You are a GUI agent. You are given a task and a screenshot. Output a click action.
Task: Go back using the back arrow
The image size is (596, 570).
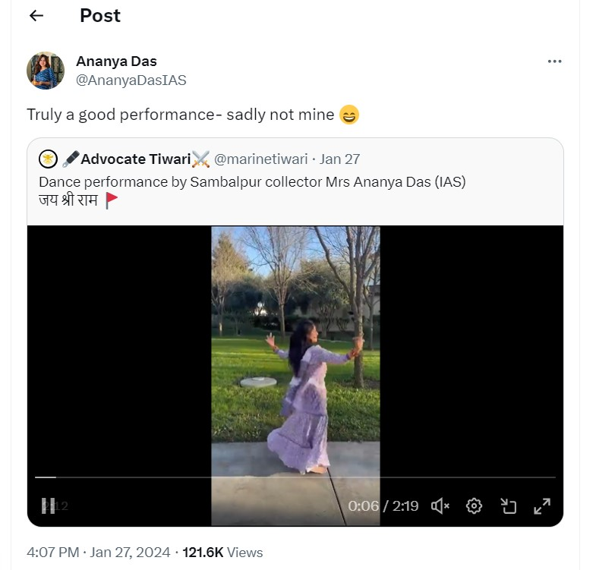coord(36,16)
